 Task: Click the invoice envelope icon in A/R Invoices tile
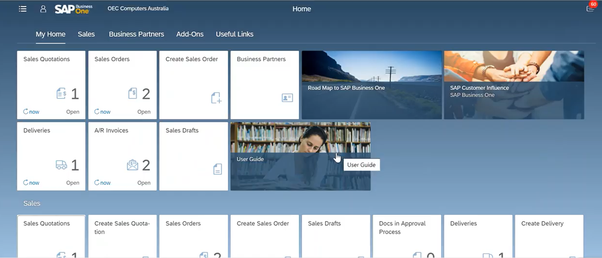click(133, 165)
